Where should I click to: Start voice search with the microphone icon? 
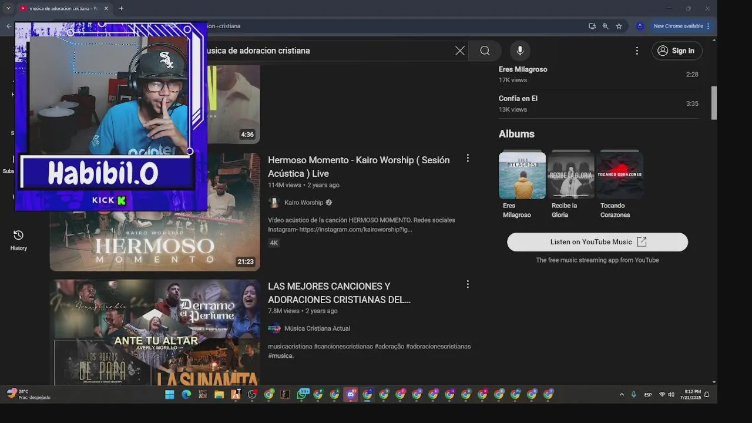[x=520, y=51]
